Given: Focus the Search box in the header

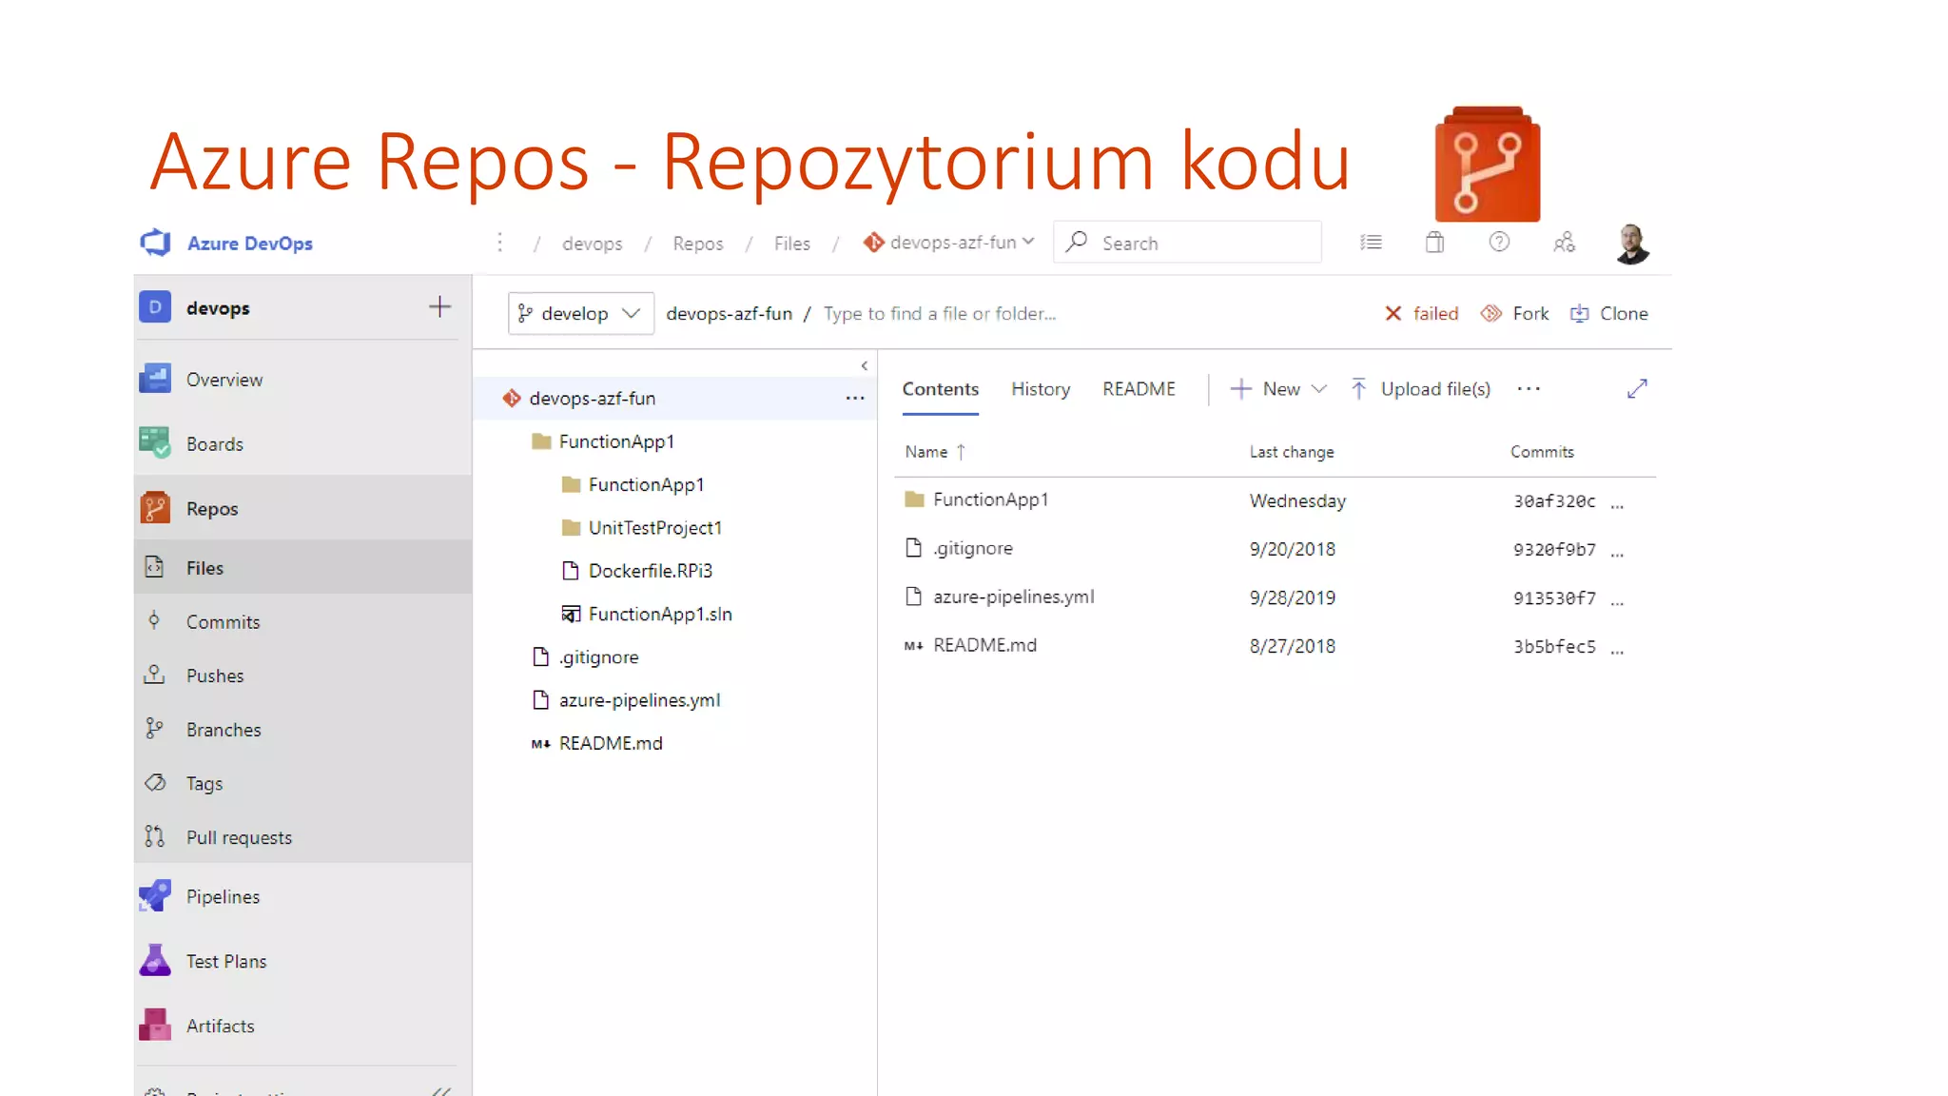Looking at the screenshot, I should pos(1187,243).
